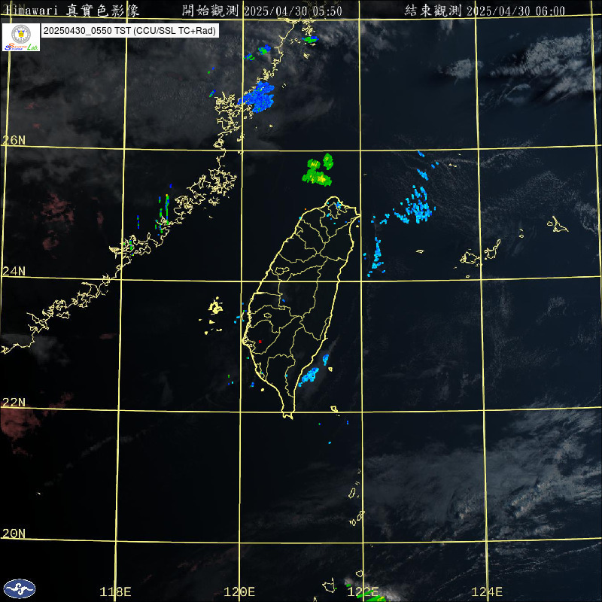Select the 20250430_0550 TST timestamp label
Screen dimensions: 602x602
pyautogui.click(x=129, y=31)
